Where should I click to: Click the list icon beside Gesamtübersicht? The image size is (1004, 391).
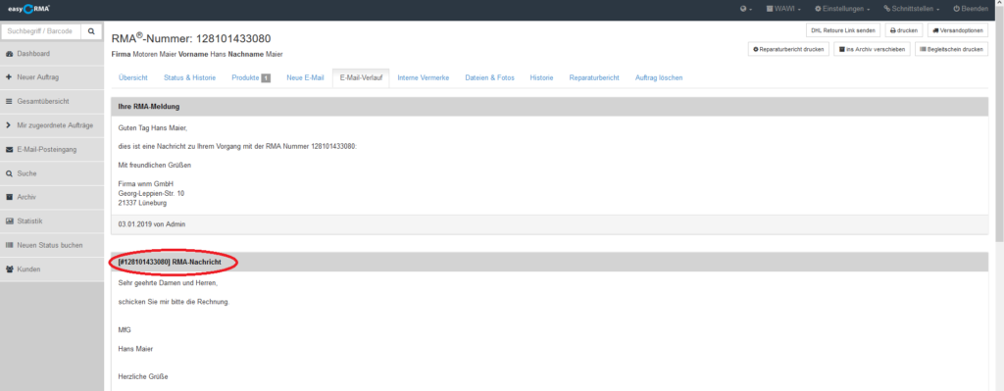[x=9, y=102]
